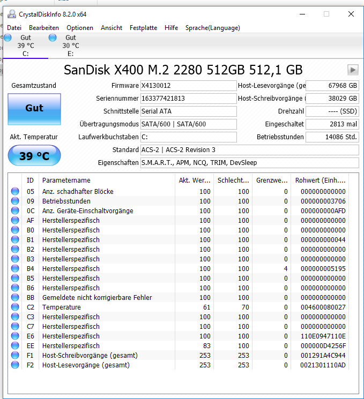The image size is (364, 399).
Task: Click status icon for attribute B0
Action: click(x=15, y=230)
